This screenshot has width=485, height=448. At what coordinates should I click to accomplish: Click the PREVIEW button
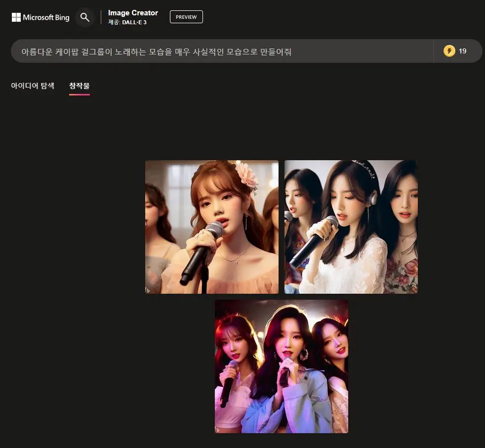[x=186, y=16]
